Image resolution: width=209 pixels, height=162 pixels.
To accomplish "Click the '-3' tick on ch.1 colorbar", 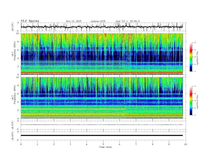I will point(195,43).
